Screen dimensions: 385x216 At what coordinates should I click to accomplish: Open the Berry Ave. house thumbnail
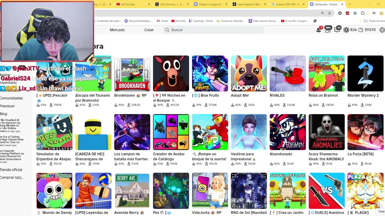[x=132, y=191]
